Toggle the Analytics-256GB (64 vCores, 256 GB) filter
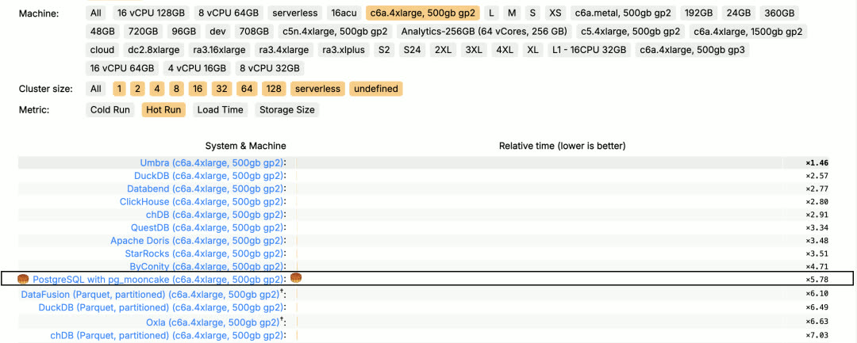Screen dimensions: 857x343 point(483,32)
